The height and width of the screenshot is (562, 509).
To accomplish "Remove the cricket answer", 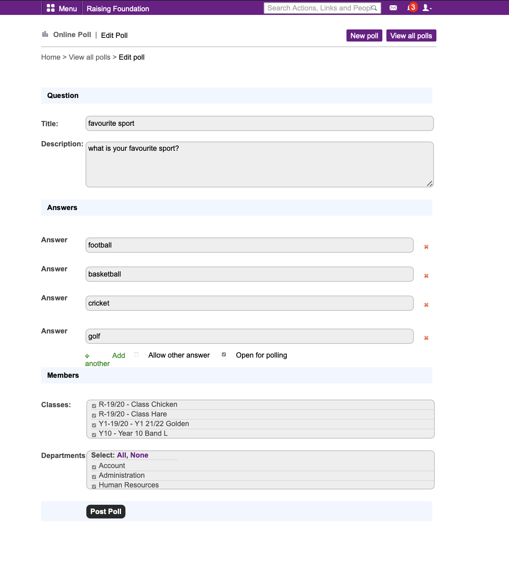I will coord(426,305).
